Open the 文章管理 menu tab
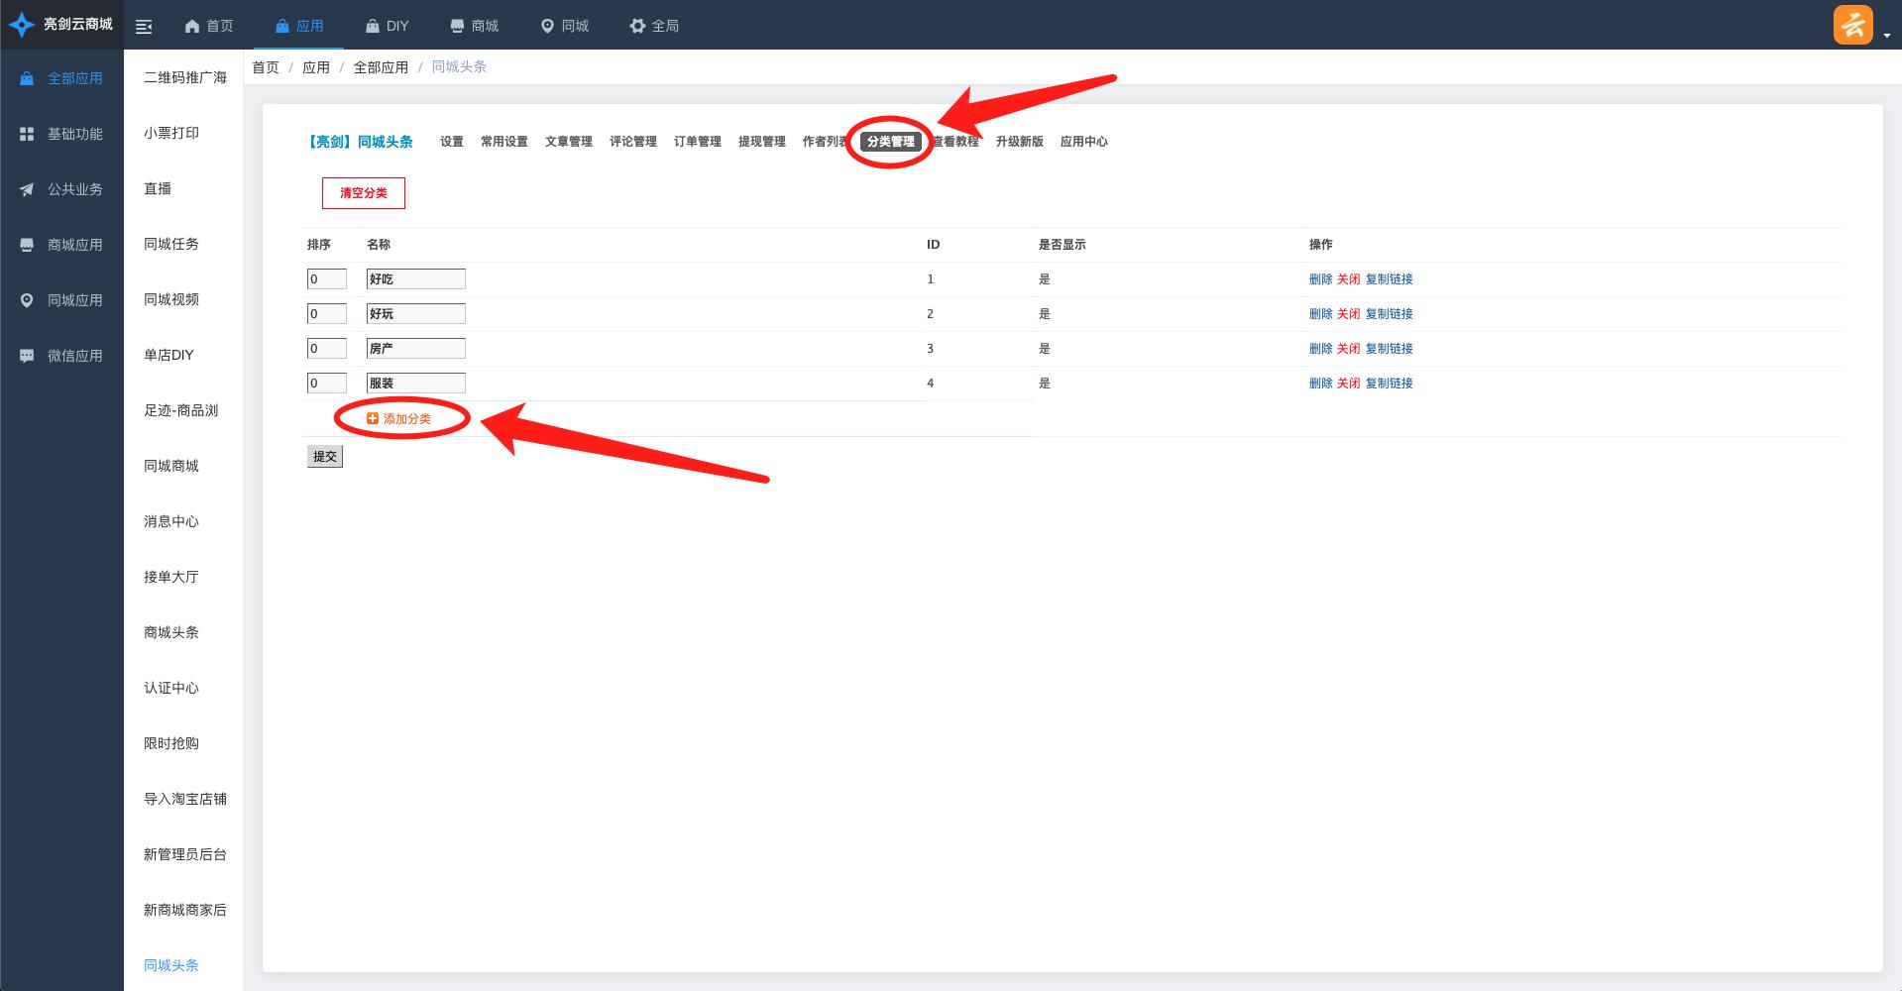Image resolution: width=1902 pixels, height=991 pixels. tap(568, 142)
